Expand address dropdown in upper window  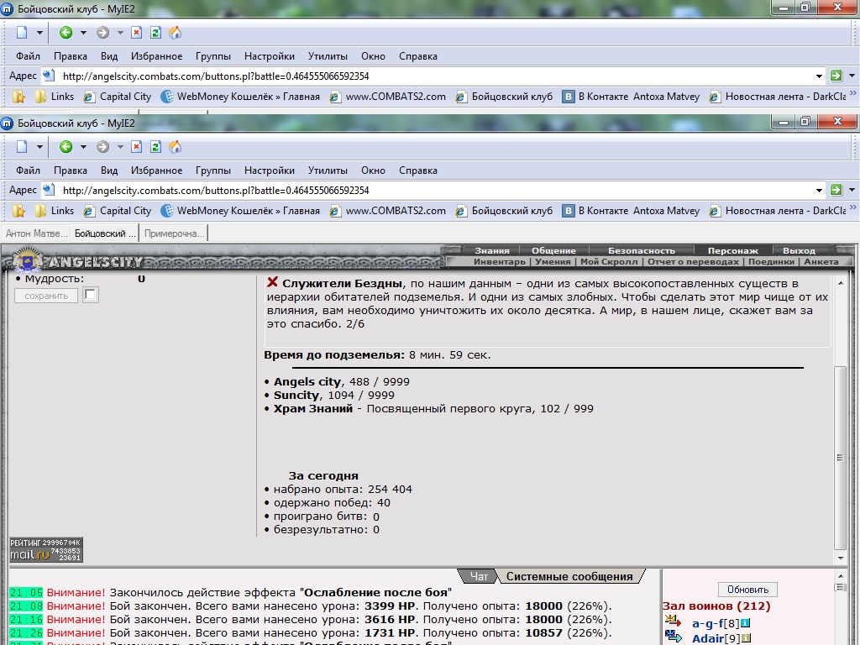point(819,76)
